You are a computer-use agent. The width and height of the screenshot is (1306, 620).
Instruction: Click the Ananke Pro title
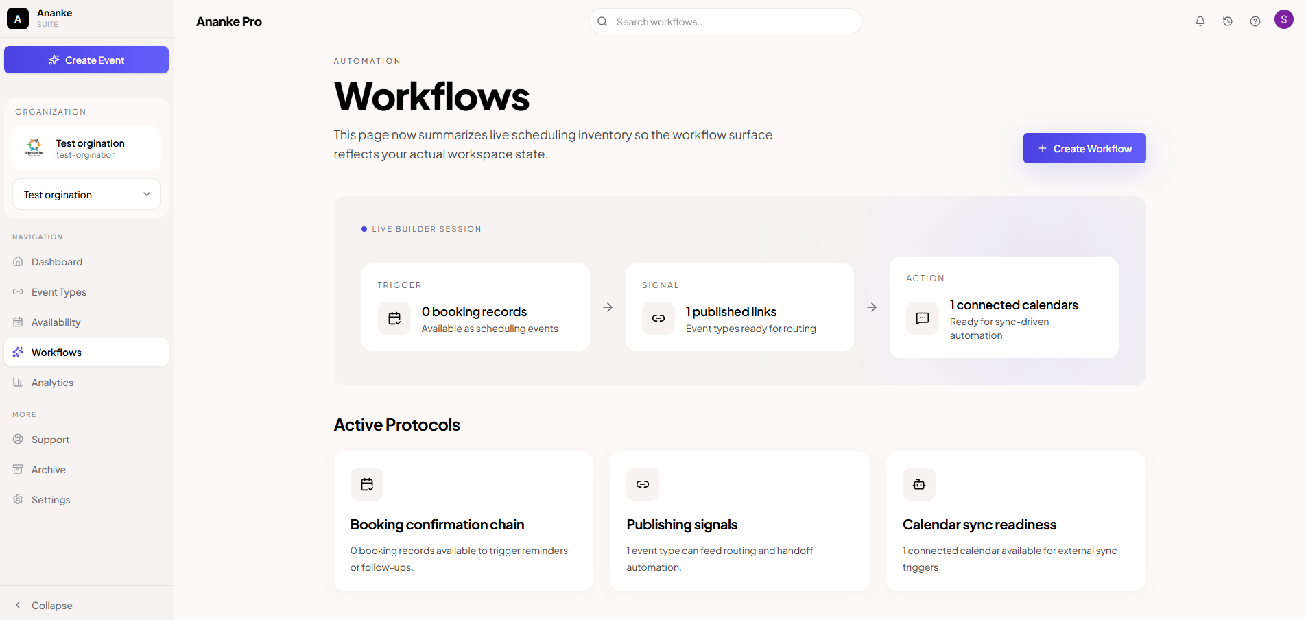(x=229, y=21)
